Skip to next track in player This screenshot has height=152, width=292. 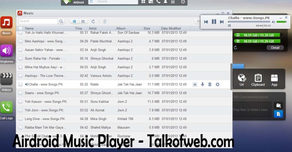pyautogui.click(x=222, y=22)
